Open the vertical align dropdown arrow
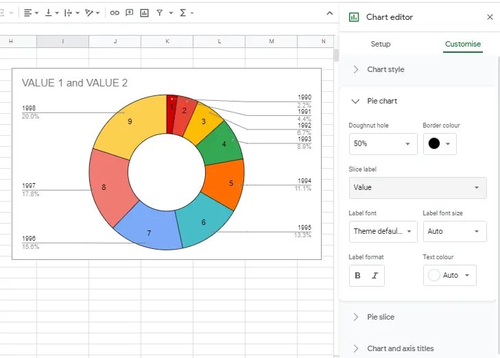The width and height of the screenshot is (500, 358). click(57, 13)
